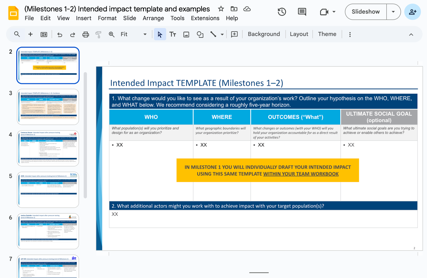Viewport: 427px width, 278px height.
Task: Activate the paint format tool
Action: 98,34
